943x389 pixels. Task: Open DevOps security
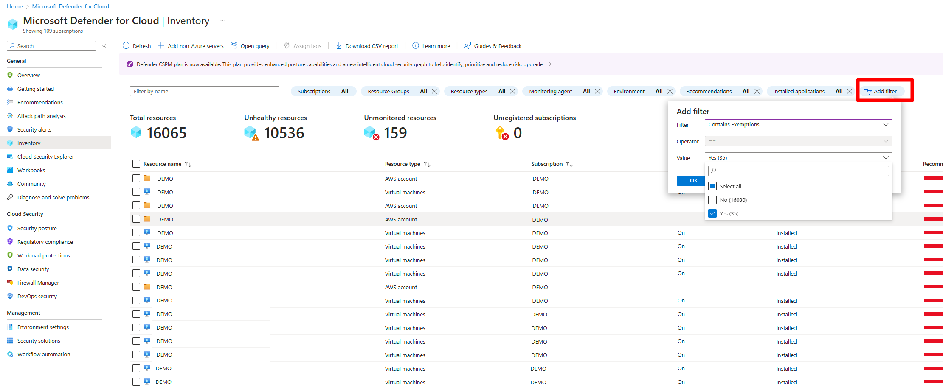[x=37, y=296]
